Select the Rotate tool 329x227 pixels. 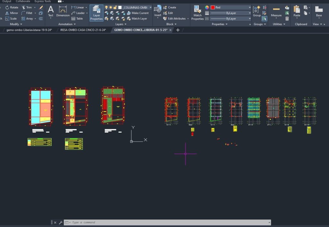click(x=12, y=7)
